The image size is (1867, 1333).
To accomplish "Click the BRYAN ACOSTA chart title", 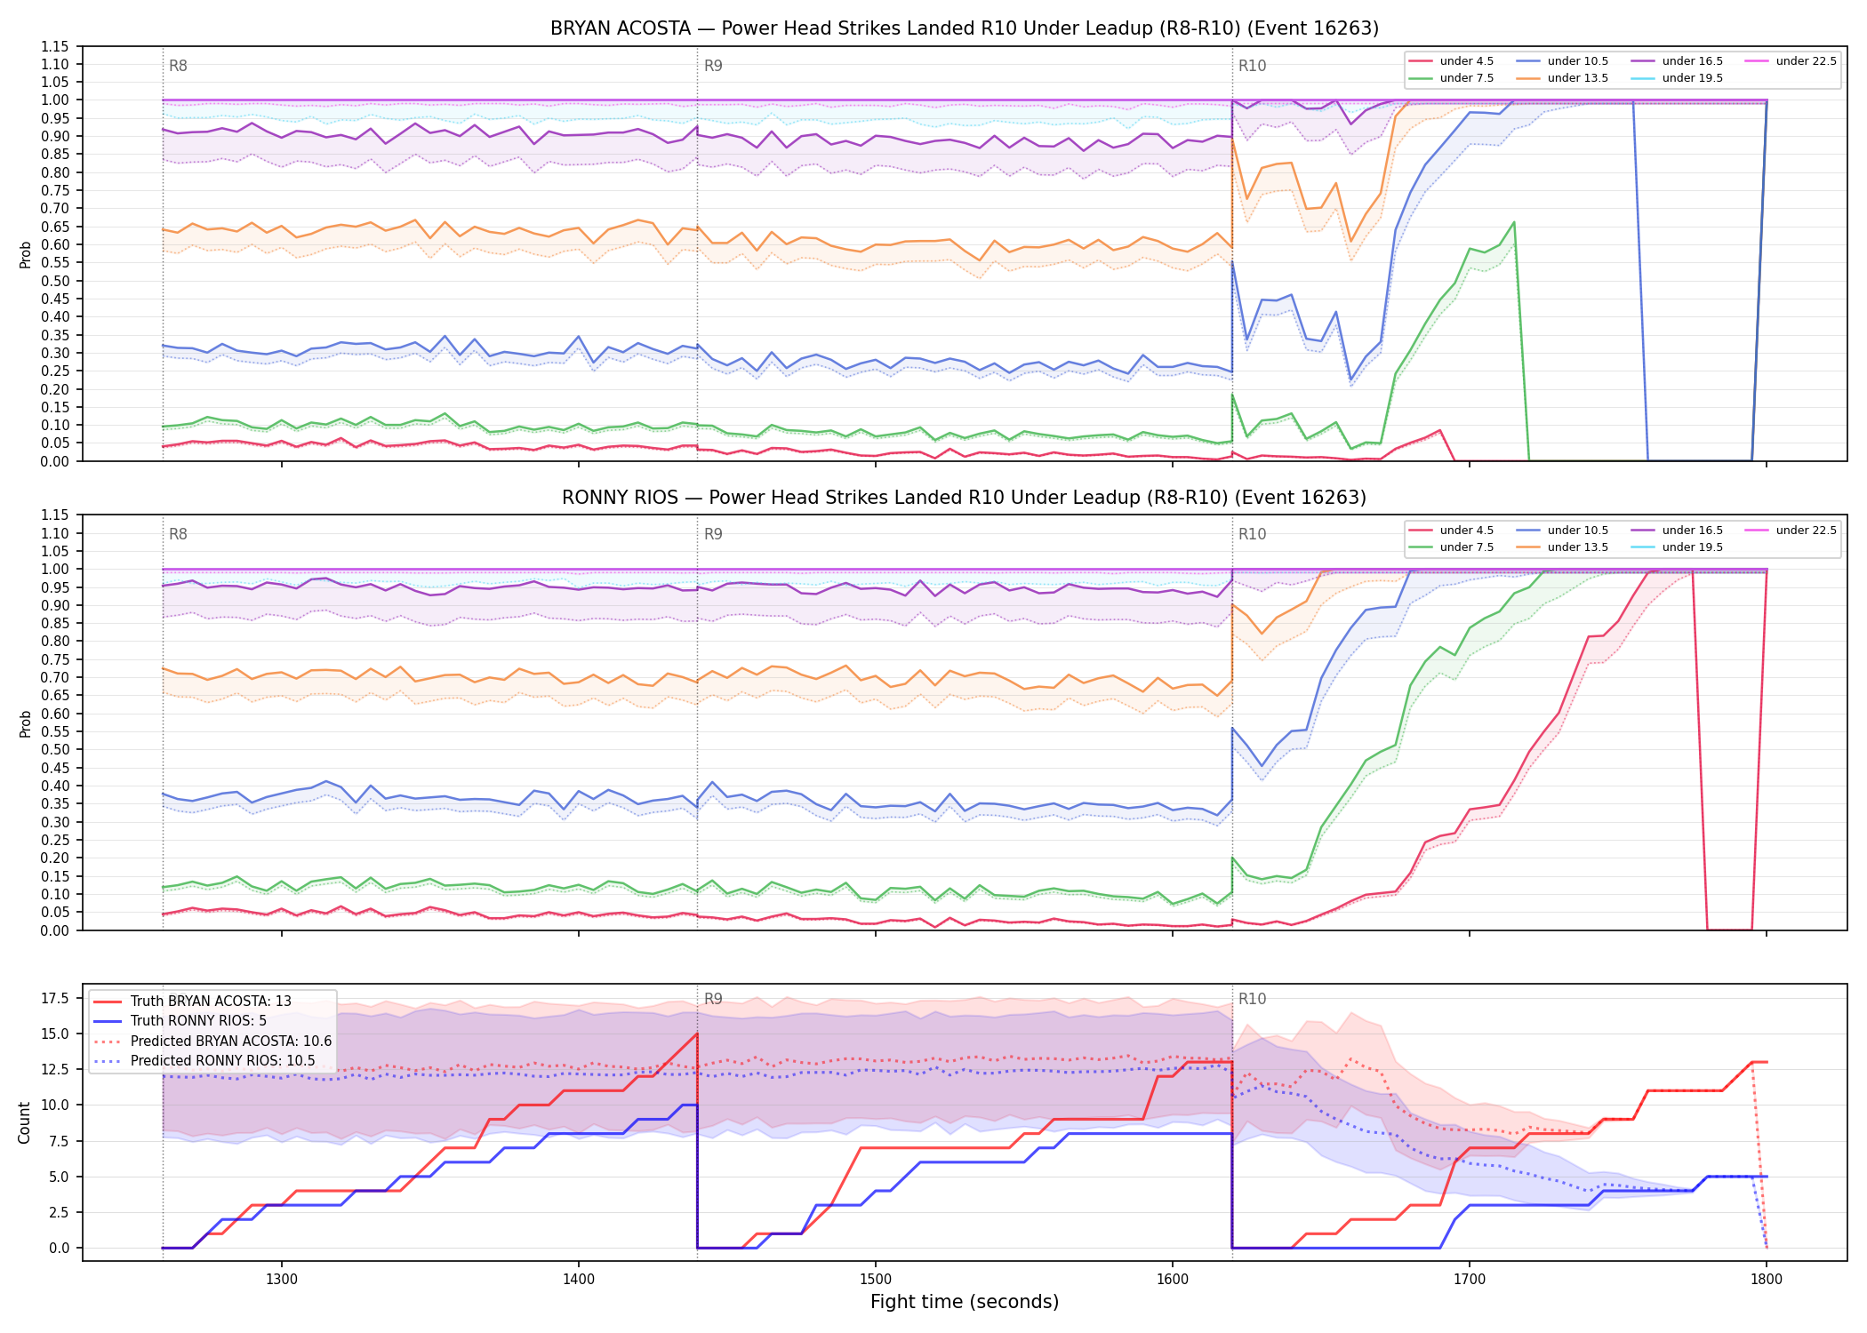I will pos(965,28).
